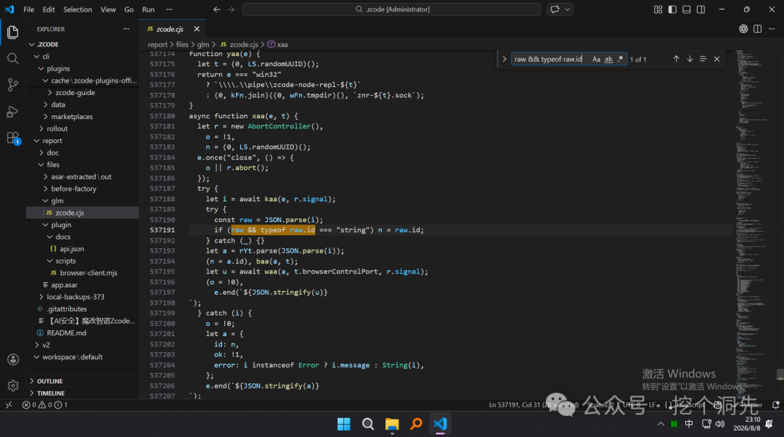Expand the TIMELINE section
The image size is (784, 437).
(83, 393)
